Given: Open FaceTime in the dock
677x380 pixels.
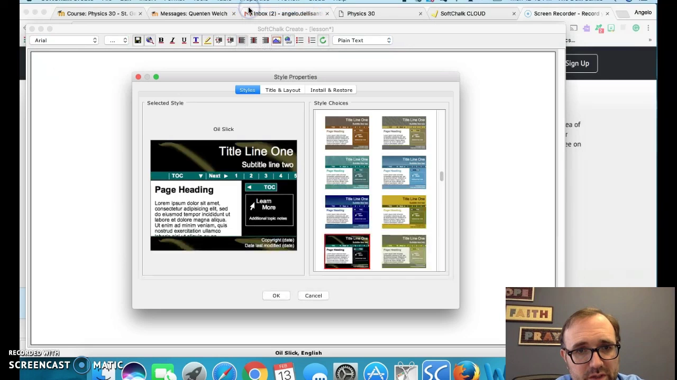Looking at the screenshot, I should pyautogui.click(x=164, y=372).
